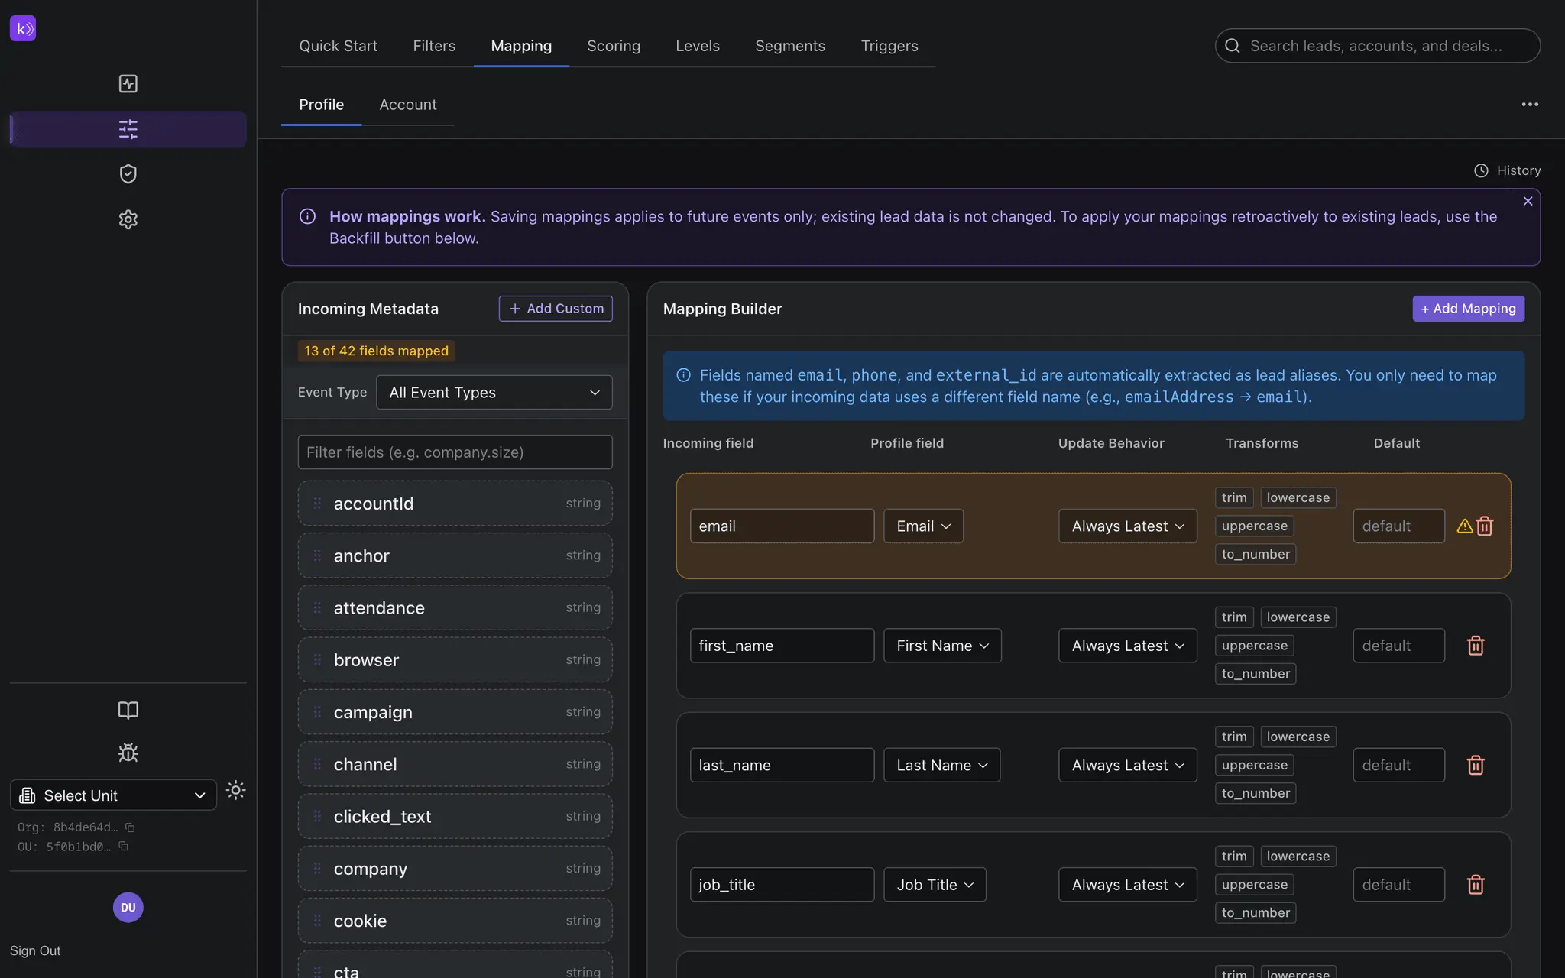The width and height of the screenshot is (1565, 978).
Task: Switch to the Quick Start tab
Action: (338, 46)
